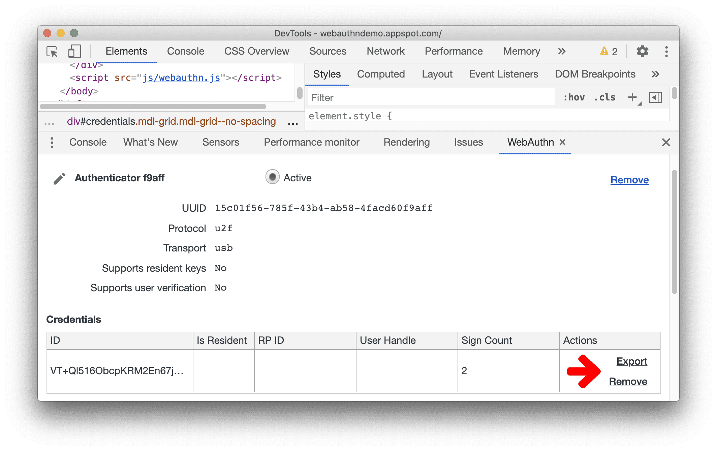Screen dimensions: 717x451
Task: Click the close WebAuthn panel button
Action: pyautogui.click(x=564, y=142)
